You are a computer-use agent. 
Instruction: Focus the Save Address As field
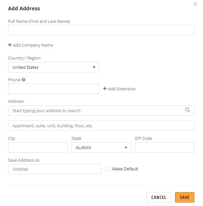(55, 169)
